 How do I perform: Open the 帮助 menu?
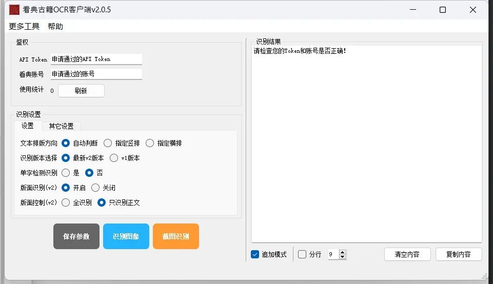[x=55, y=26]
